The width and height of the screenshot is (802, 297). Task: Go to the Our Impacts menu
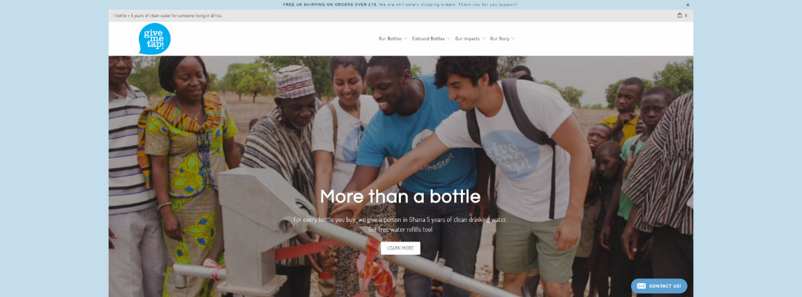(x=467, y=39)
